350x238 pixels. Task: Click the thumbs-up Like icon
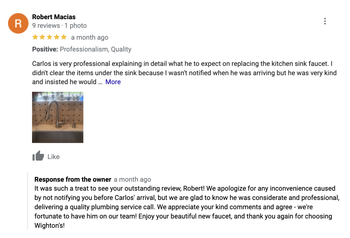point(37,156)
